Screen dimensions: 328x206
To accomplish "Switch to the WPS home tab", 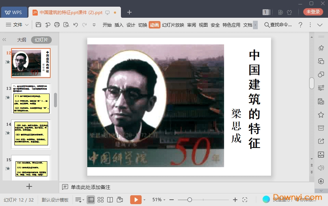I will (14, 12).
